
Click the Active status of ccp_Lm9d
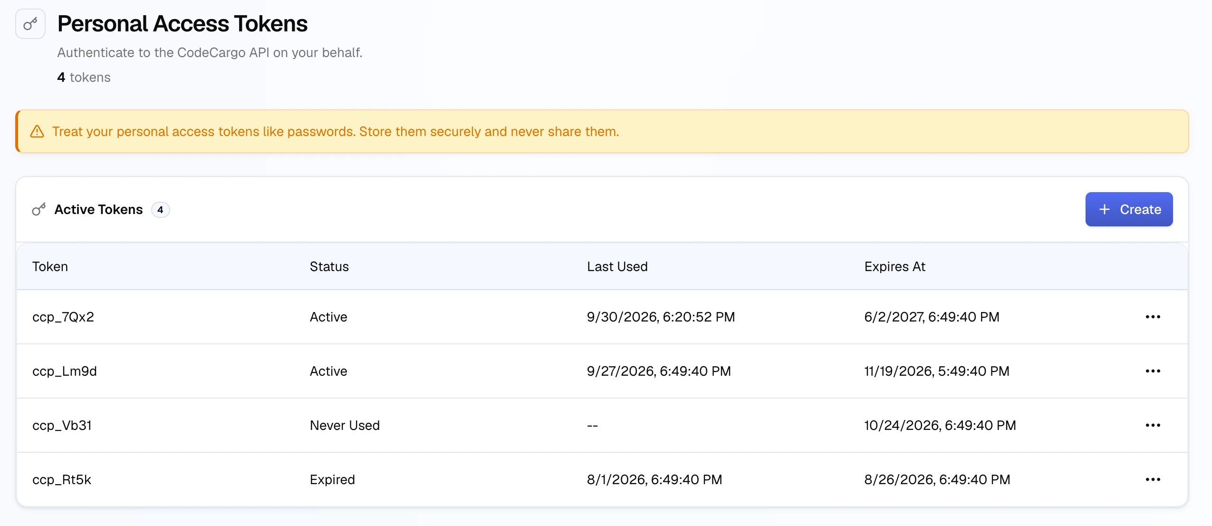328,371
